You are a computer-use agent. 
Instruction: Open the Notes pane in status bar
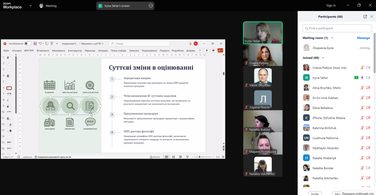tap(155, 157)
